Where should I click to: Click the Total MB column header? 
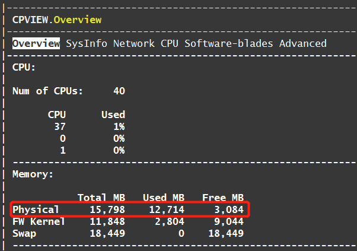pos(101,198)
